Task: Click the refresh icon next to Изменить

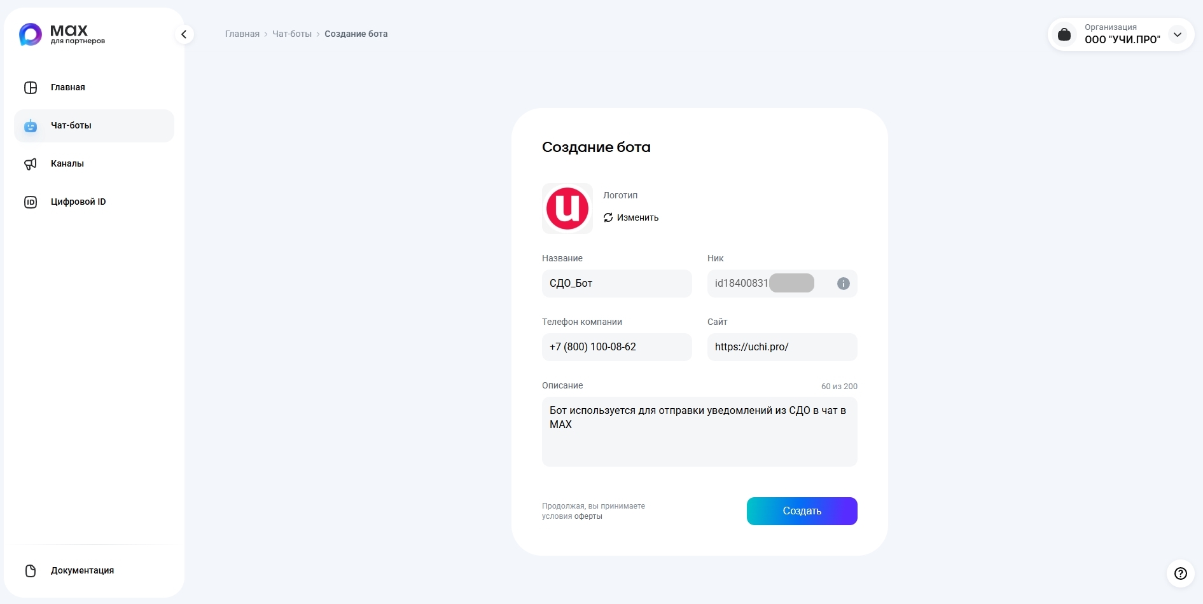Action: click(x=608, y=217)
